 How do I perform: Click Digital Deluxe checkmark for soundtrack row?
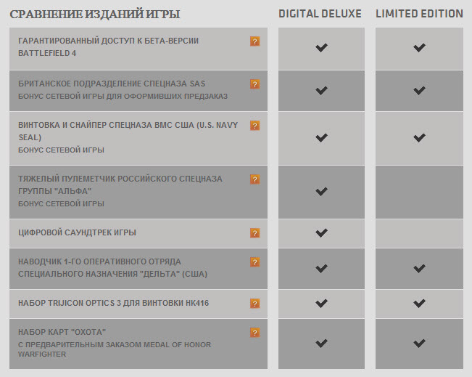point(321,232)
